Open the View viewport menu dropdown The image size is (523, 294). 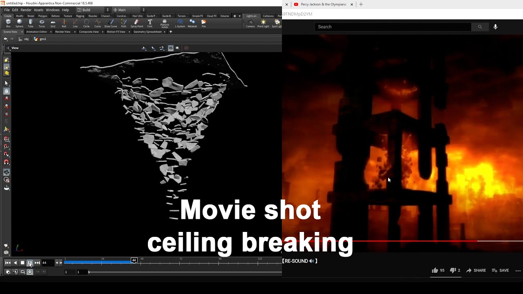pos(12,48)
